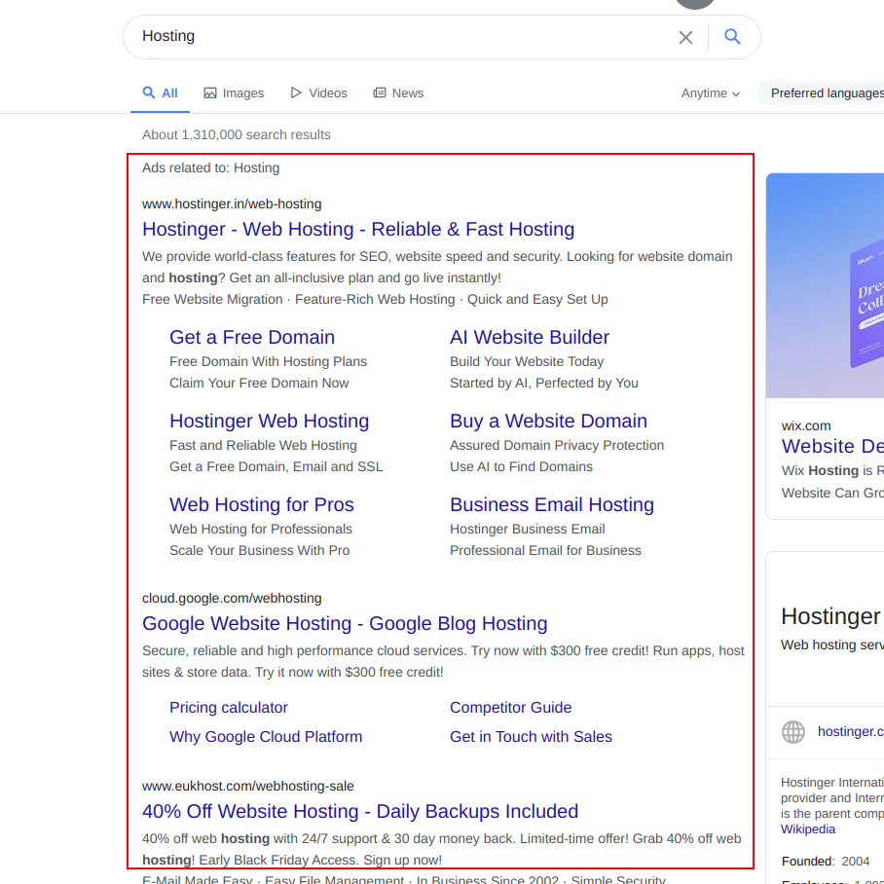Click Free Domain With Hosting Plans text
The height and width of the screenshot is (884, 884).
coord(268,361)
